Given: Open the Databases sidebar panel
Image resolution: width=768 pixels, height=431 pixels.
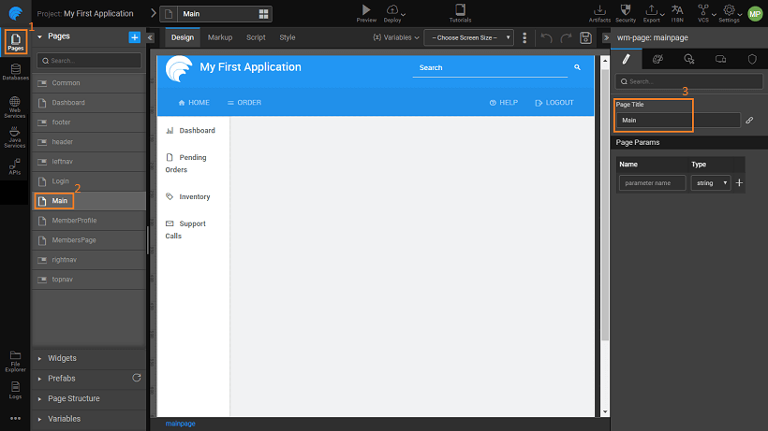Looking at the screenshot, I should point(15,72).
